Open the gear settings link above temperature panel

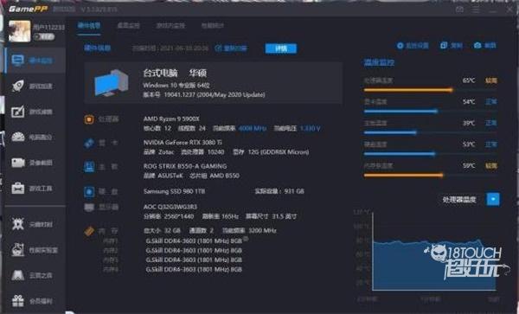tap(413, 45)
